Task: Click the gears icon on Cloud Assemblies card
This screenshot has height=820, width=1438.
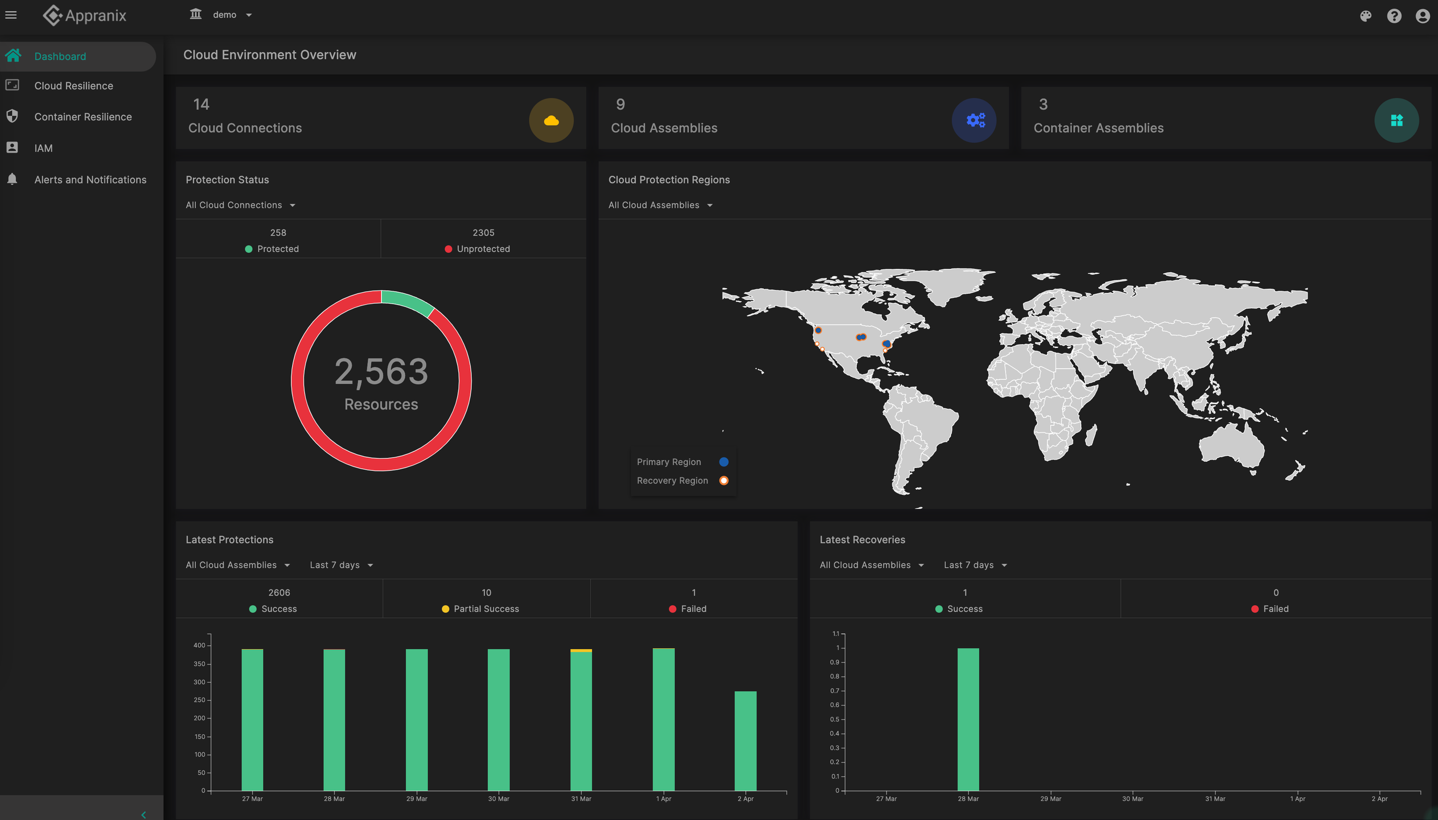Action: pyautogui.click(x=973, y=120)
